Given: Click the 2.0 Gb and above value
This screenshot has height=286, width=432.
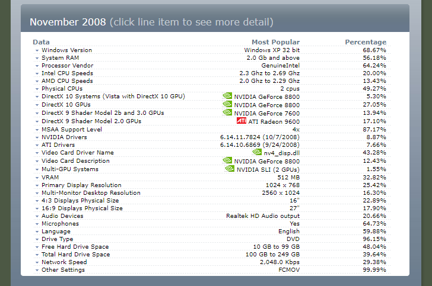Looking at the screenshot, I should (273, 58).
